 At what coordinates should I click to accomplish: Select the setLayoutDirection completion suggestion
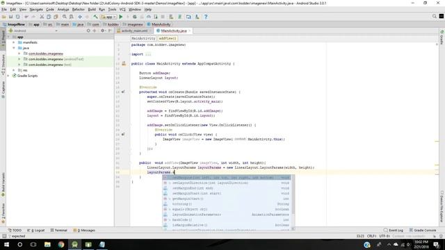pyautogui.click(x=227, y=183)
